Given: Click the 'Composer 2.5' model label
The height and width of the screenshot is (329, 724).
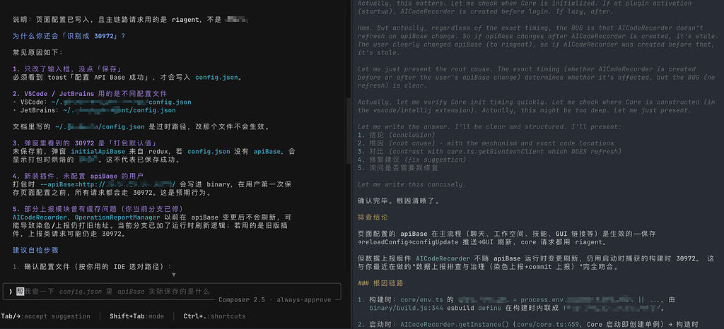Looking at the screenshot, I should [242, 299].
